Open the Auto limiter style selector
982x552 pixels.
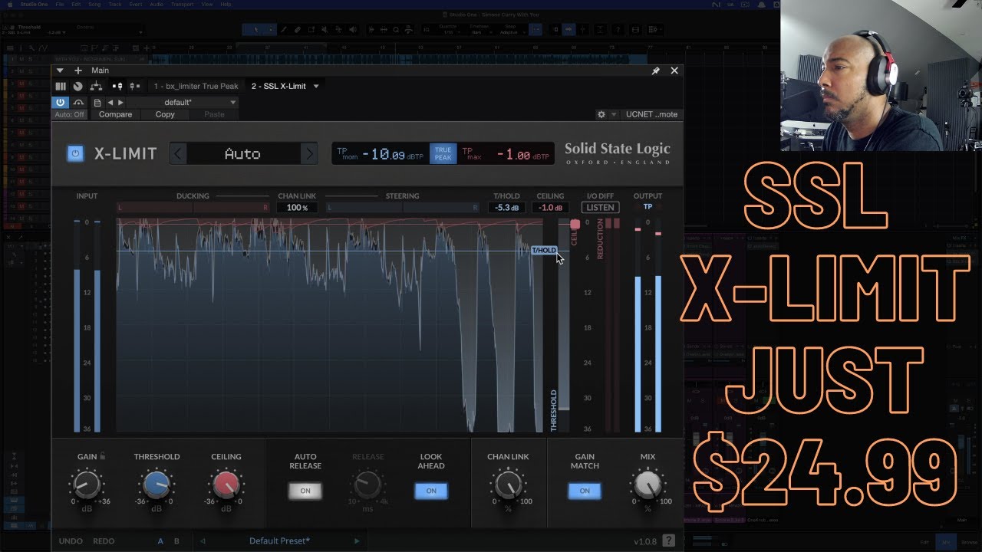(242, 153)
